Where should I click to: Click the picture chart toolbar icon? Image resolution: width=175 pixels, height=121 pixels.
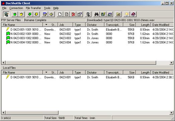pos(110,14)
